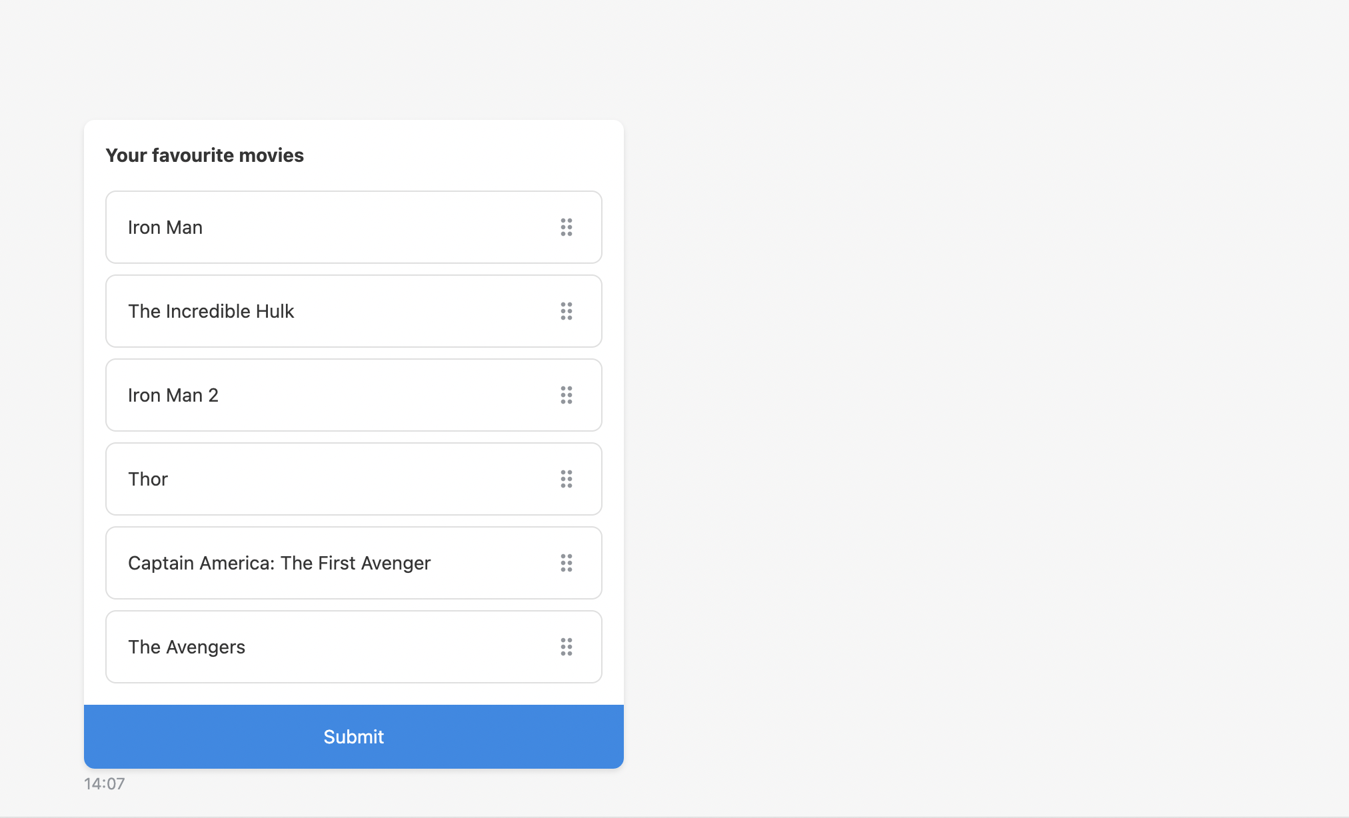Select the Iron Man title text
The width and height of the screenshot is (1349, 818).
coord(165,228)
